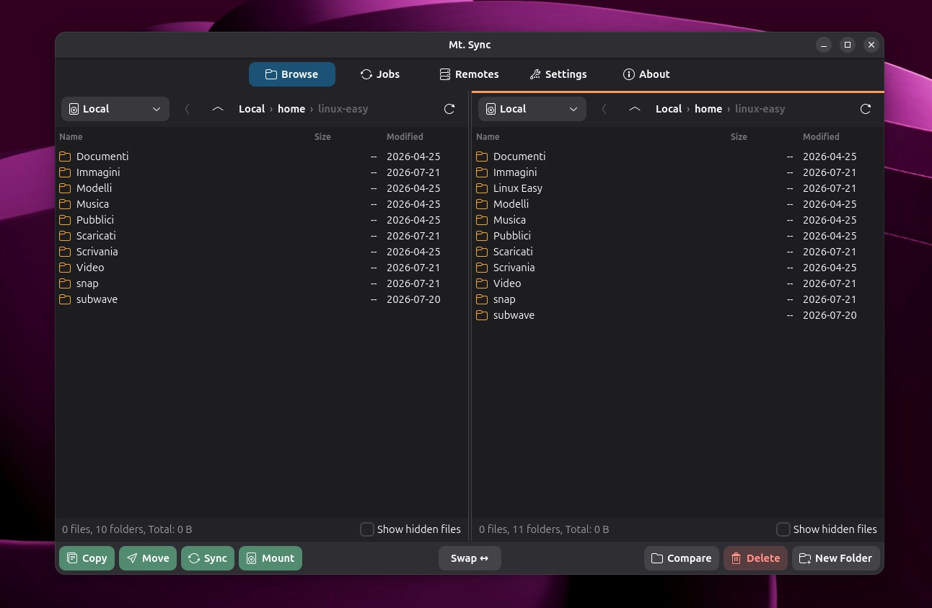Select 'Scrivania' row in left pane
Screen dimensions: 932x608
point(262,252)
